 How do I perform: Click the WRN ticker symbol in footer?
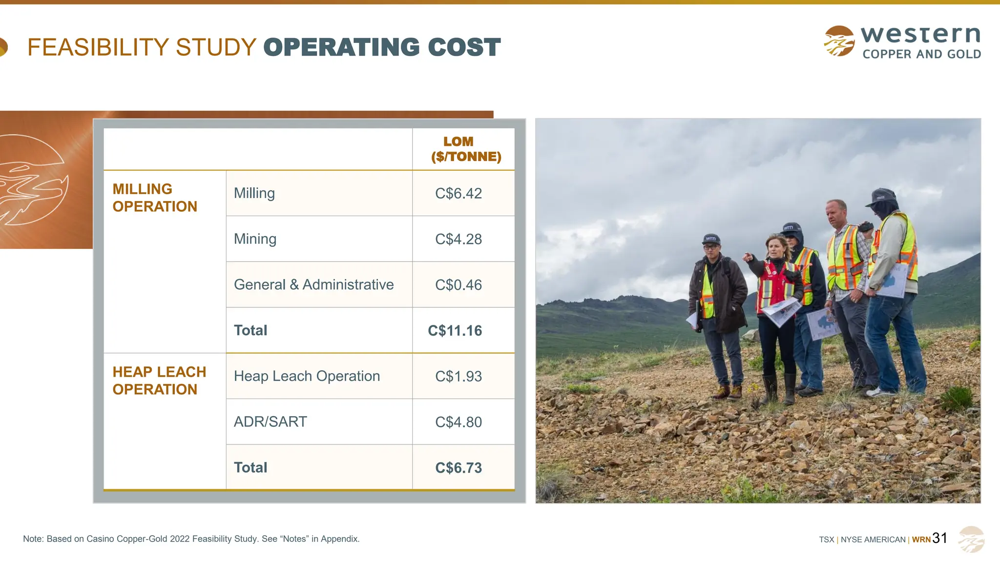pos(921,540)
